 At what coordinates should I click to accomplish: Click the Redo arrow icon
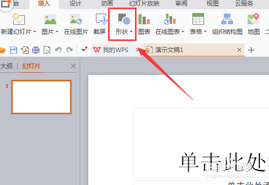70,50
